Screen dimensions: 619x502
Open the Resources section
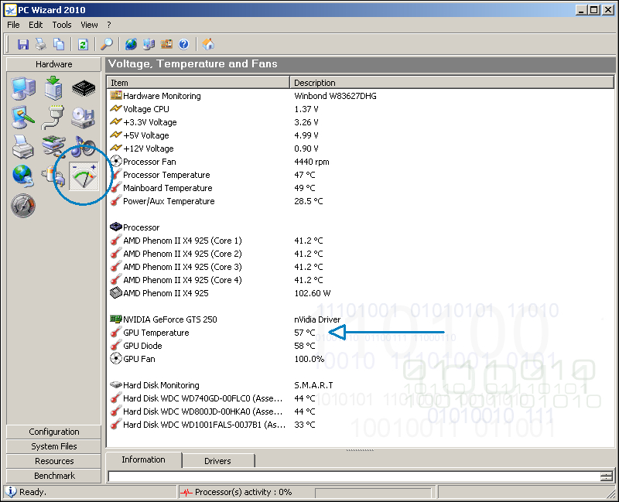tap(53, 461)
